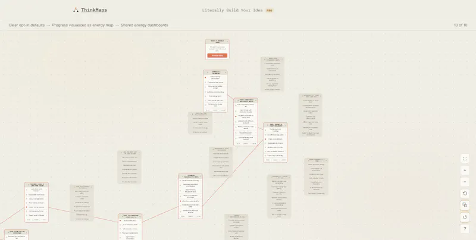Click the ThinkMaps logo icon
This screenshot has width=476, height=240.
click(x=76, y=10)
